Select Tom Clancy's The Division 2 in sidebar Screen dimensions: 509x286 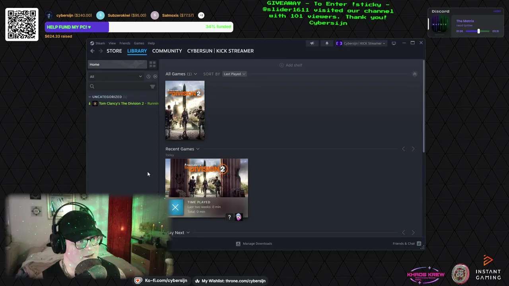(123, 103)
